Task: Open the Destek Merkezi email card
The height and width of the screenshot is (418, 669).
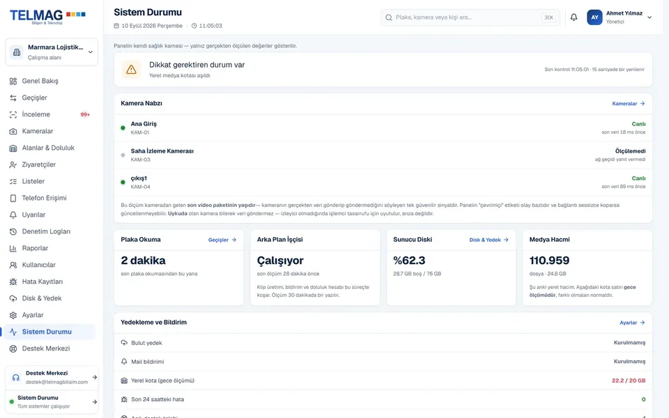Action: 52,378
